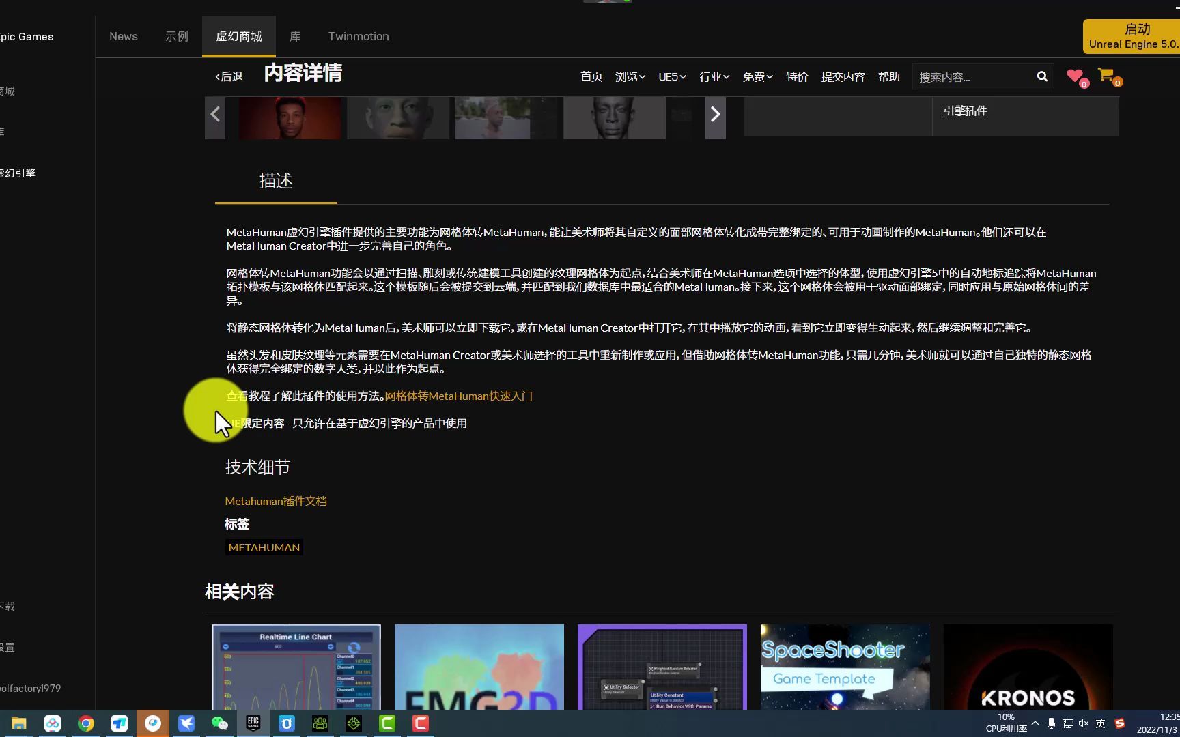This screenshot has width=1180, height=737.
Task: Open the Metahuman插件文档 link
Action: coord(276,501)
